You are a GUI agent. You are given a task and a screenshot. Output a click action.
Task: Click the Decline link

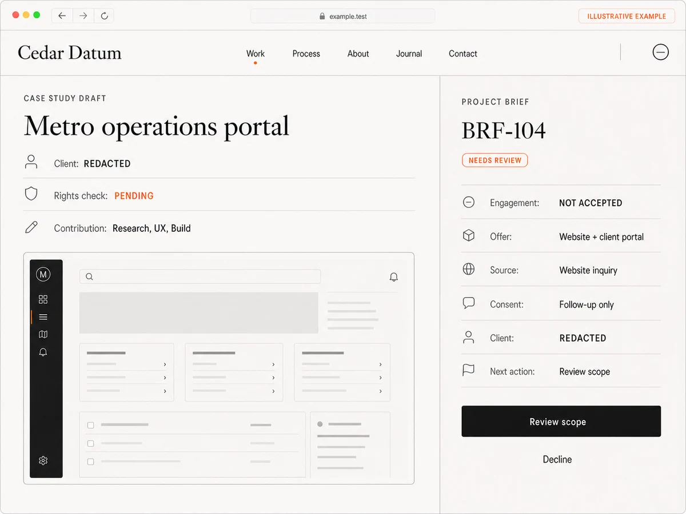pyautogui.click(x=557, y=459)
